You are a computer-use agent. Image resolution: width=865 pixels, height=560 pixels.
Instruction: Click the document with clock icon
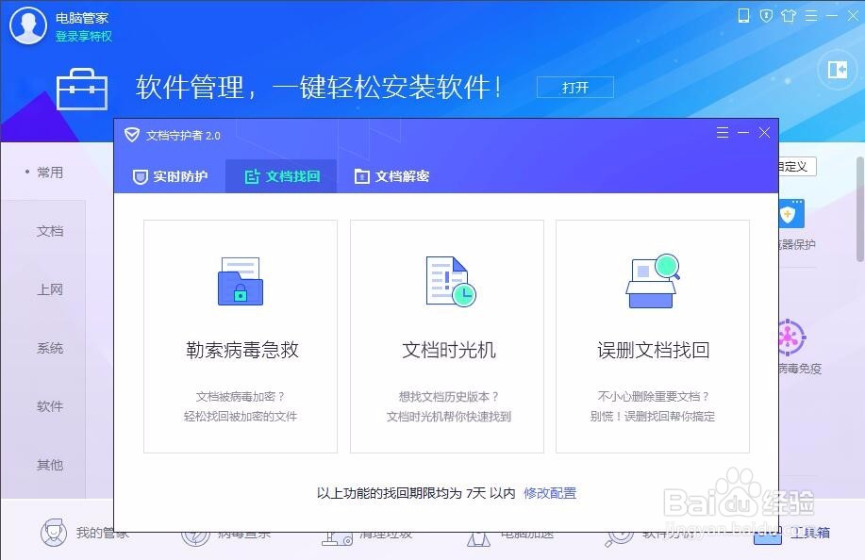tap(450, 281)
